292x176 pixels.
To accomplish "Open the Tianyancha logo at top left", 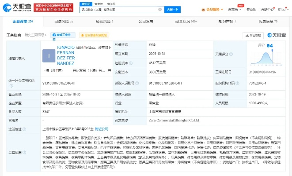I will (x=17, y=7).
